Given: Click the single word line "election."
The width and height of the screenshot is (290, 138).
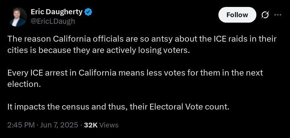Looking at the screenshot, I should pos(24,84).
